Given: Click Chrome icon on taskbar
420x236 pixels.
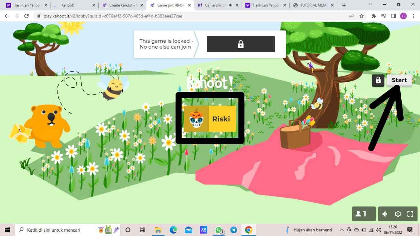Looking at the screenshot, I should 248,230.
